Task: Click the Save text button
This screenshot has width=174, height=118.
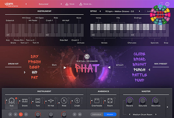Action: [x=72, y=4]
